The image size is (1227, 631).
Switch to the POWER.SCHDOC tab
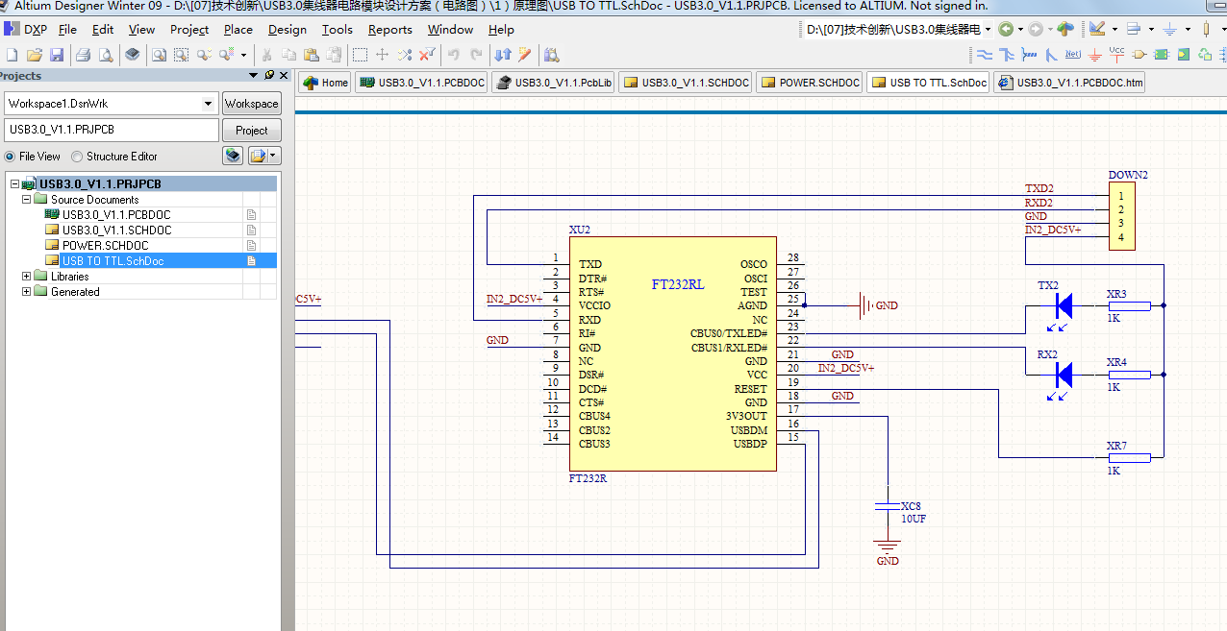[x=810, y=83]
